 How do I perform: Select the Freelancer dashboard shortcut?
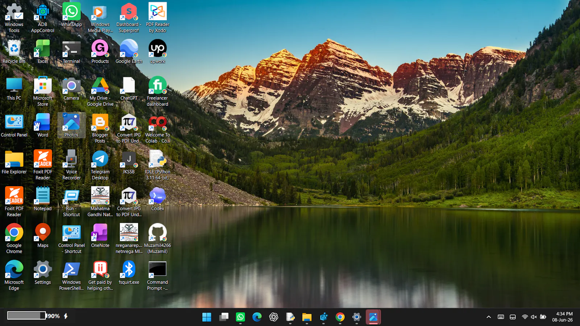click(x=157, y=92)
